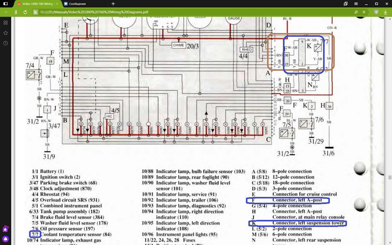Click the '31/9' ground label in diagram
Image resolution: width=392 pixels, height=245 pixels.
tap(49, 157)
